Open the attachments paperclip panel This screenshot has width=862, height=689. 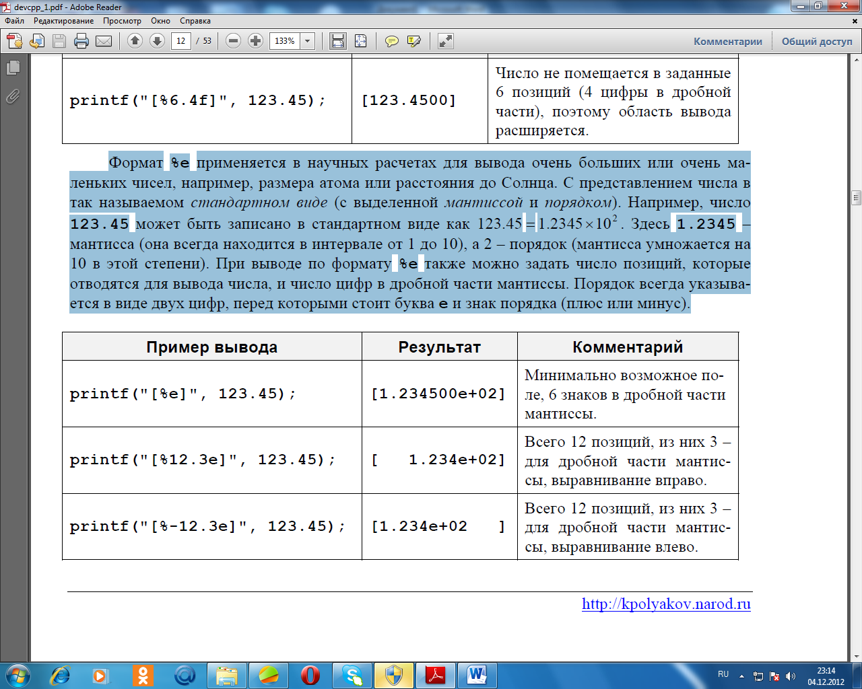coord(13,96)
